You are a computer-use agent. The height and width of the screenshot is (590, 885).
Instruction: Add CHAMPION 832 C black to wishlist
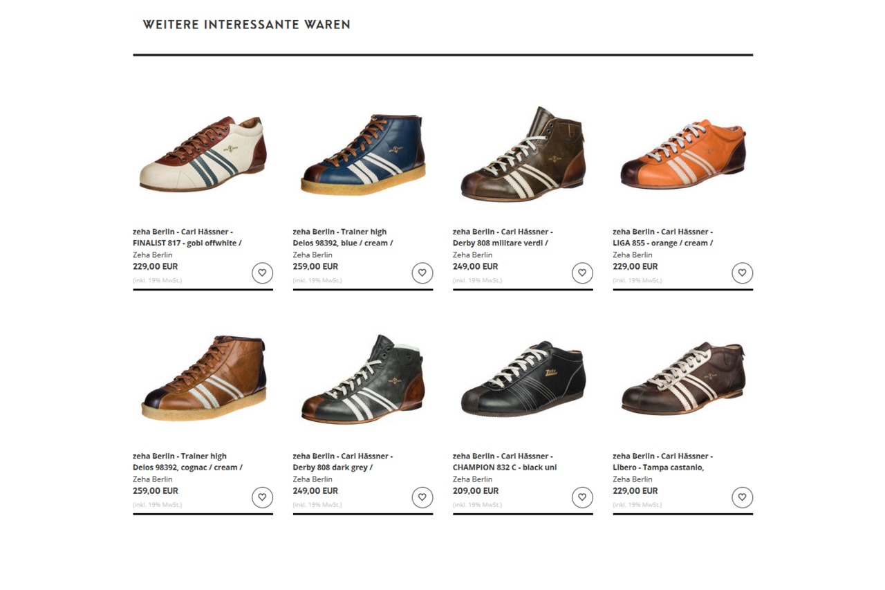[x=582, y=497]
